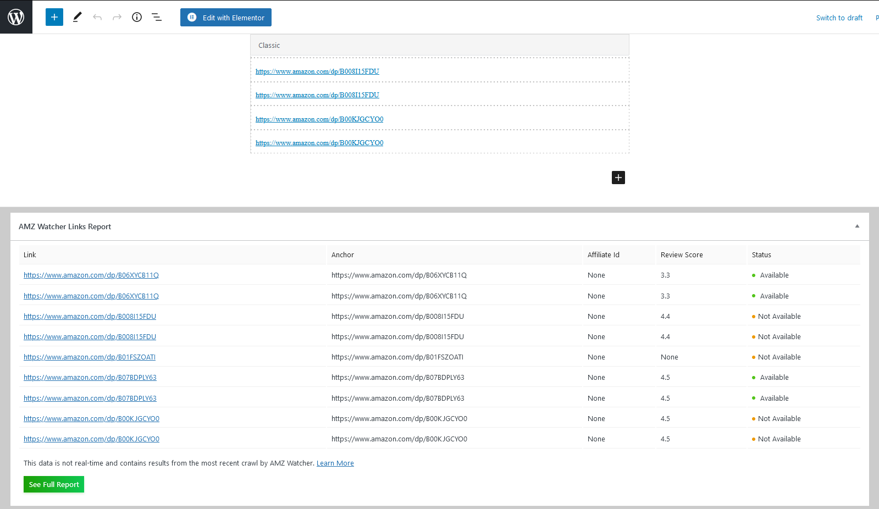
Task: Click the See Full Report button
Action: [54, 484]
